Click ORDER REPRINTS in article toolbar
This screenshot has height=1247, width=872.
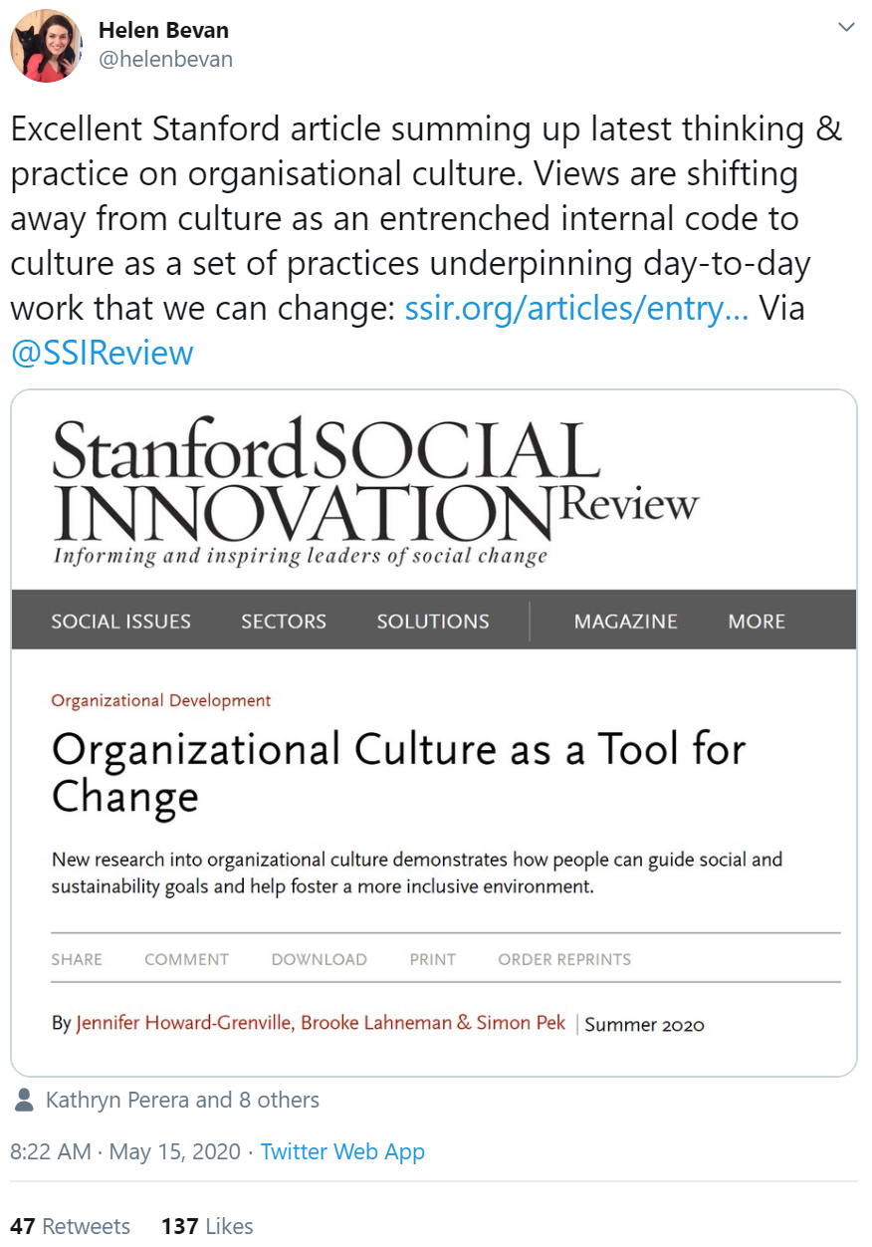(x=564, y=959)
